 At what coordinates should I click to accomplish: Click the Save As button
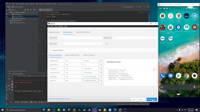(141, 100)
